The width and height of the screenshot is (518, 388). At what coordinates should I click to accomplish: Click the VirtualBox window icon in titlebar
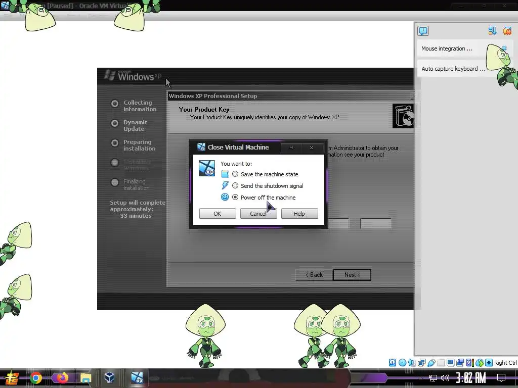tap(5, 5)
